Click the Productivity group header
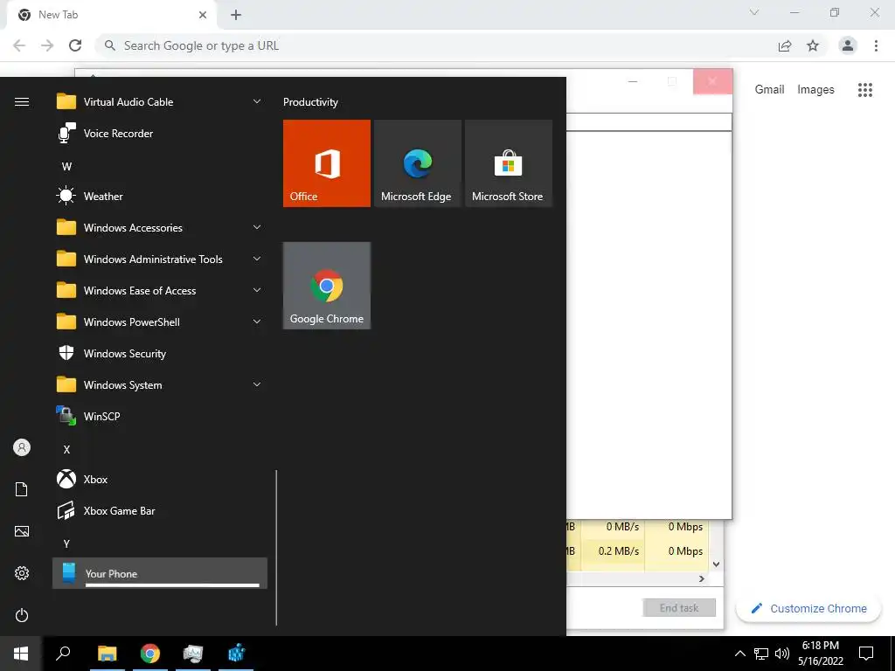The image size is (895, 671). (310, 102)
